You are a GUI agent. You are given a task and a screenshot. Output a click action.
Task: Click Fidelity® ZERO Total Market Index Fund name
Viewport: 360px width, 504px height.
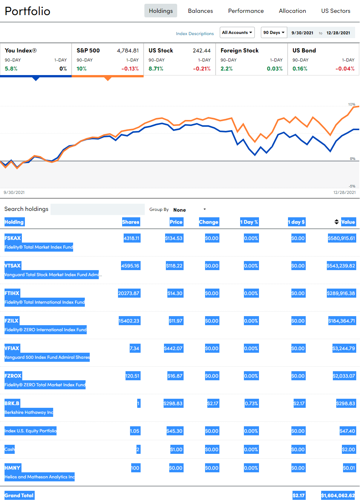[x=45, y=385]
